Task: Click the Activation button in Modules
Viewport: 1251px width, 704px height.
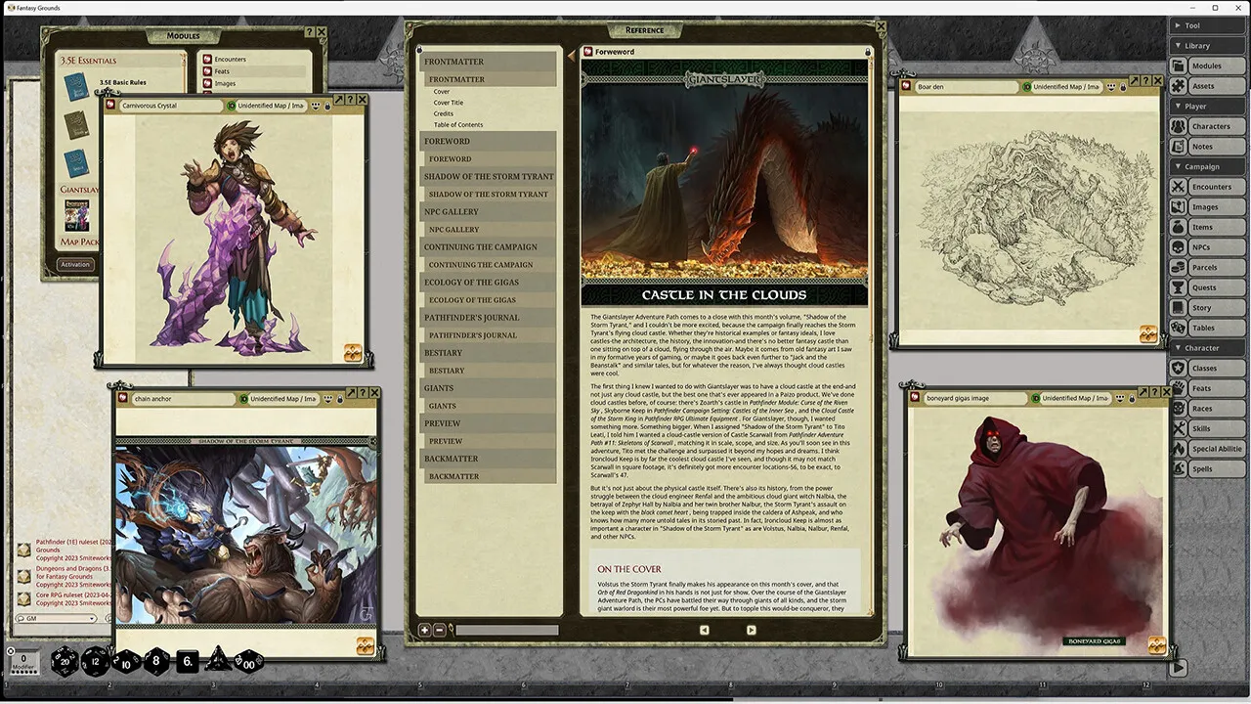Action: [75, 265]
